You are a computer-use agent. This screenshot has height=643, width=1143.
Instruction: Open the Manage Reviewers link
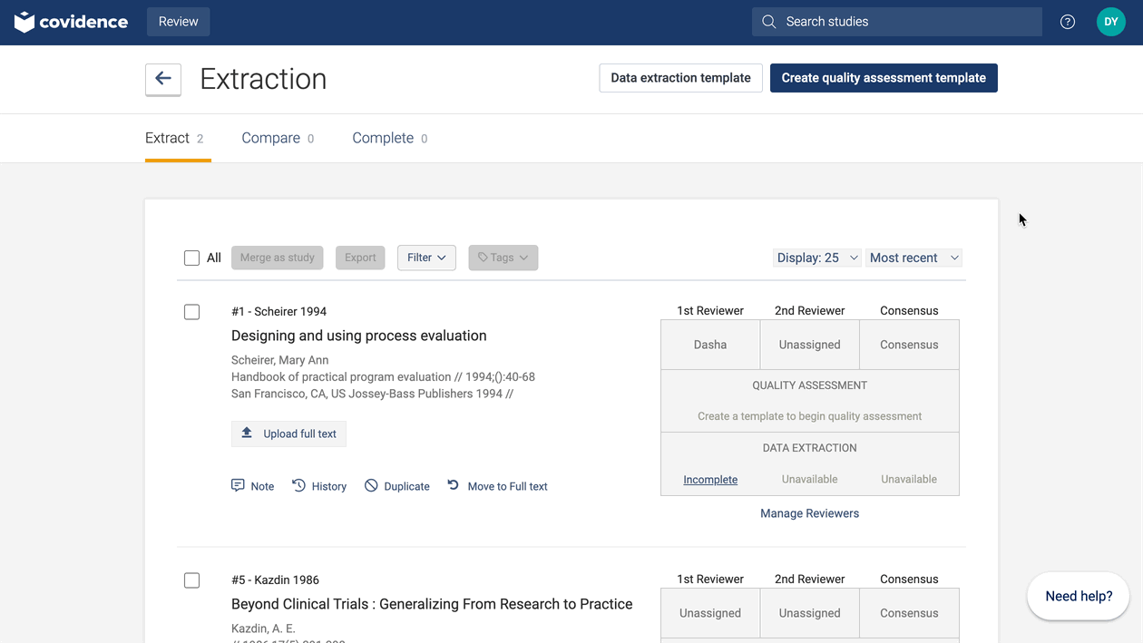(x=809, y=513)
